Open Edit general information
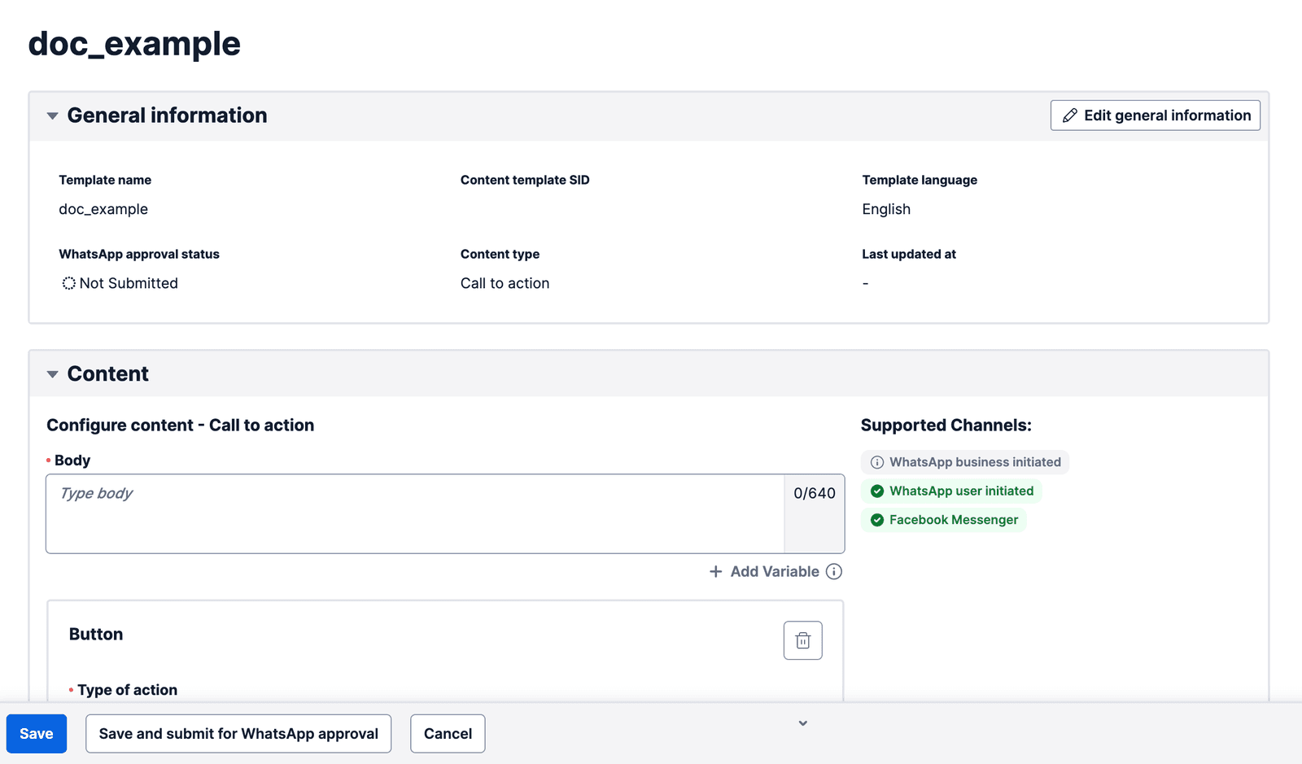The height and width of the screenshot is (764, 1302). click(1155, 116)
